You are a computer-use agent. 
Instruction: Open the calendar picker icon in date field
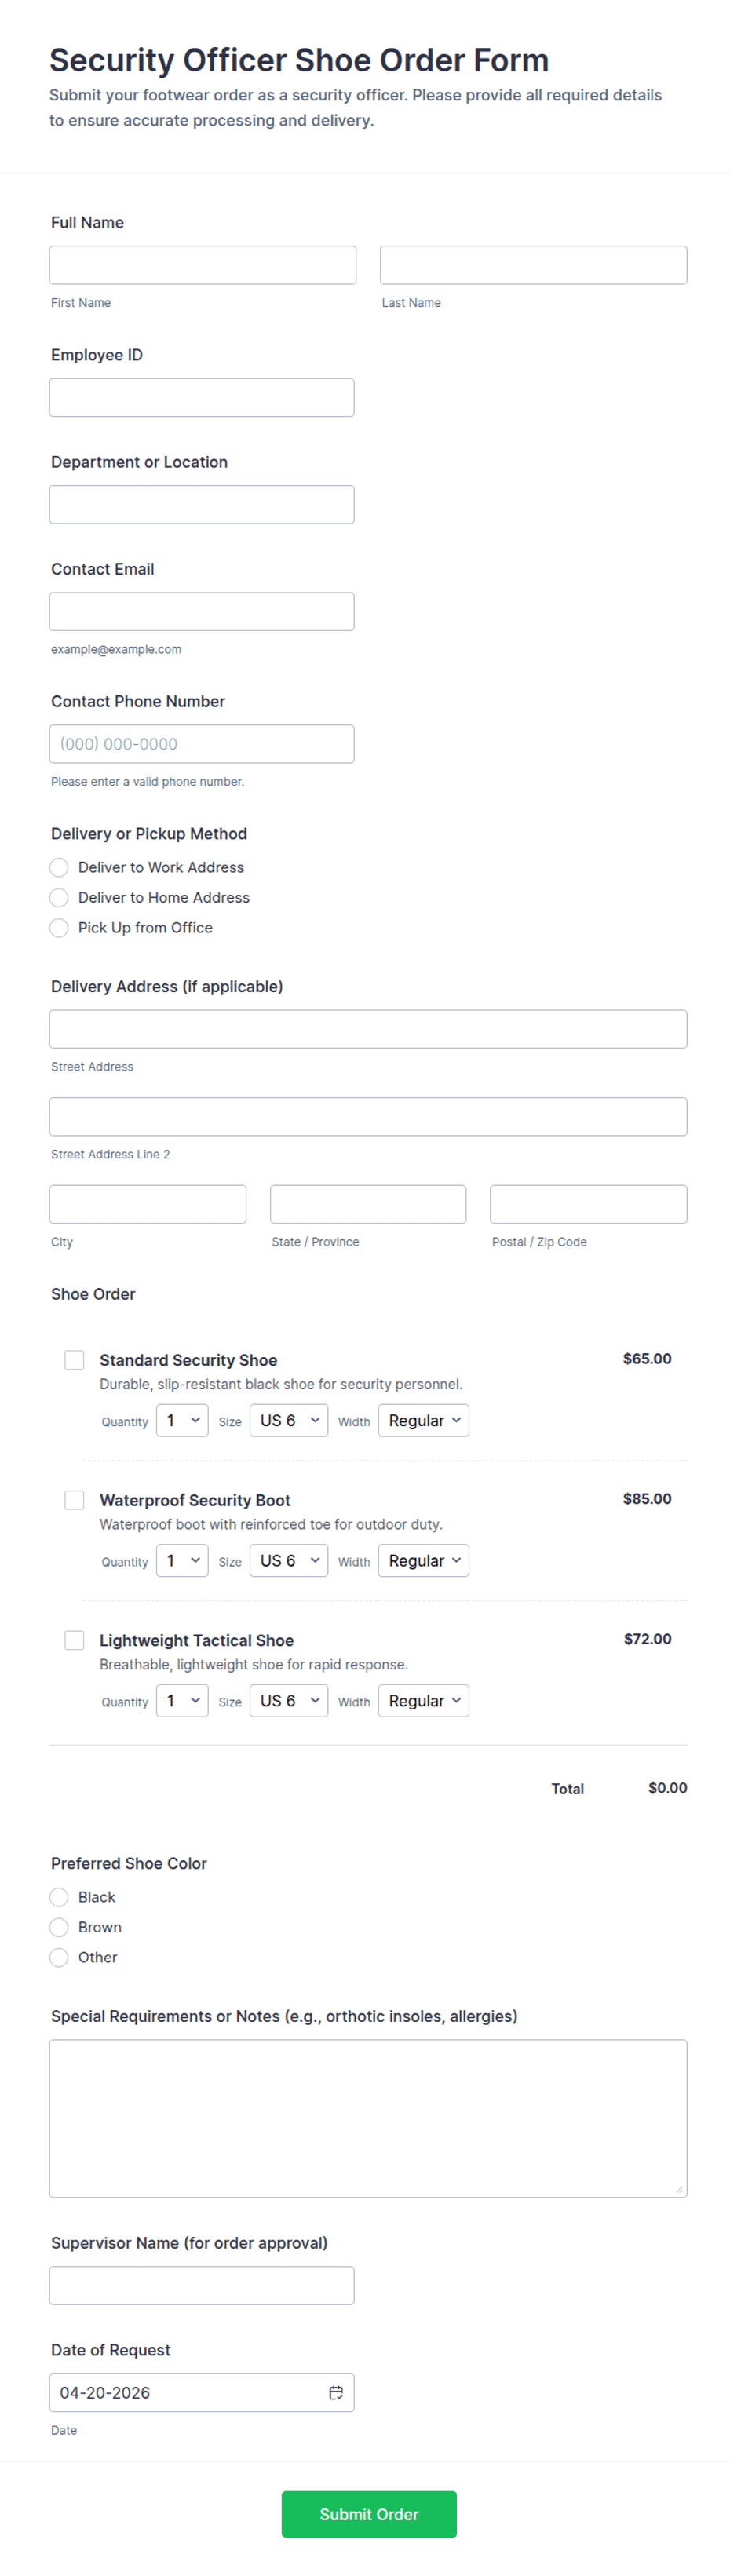coord(336,2392)
